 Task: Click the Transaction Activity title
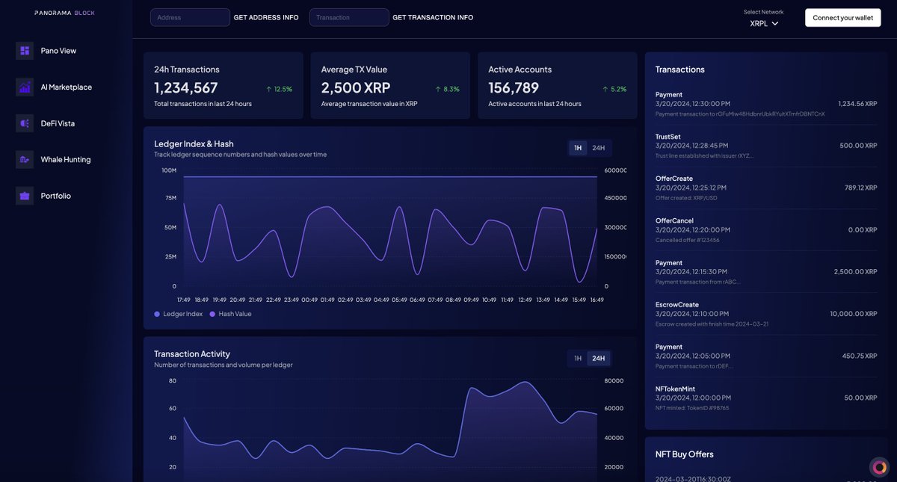coord(192,354)
